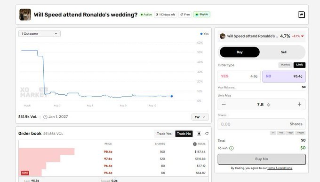Open the 1W time range dropdown
Viewport: 320px width, 182px height.
coord(200,117)
